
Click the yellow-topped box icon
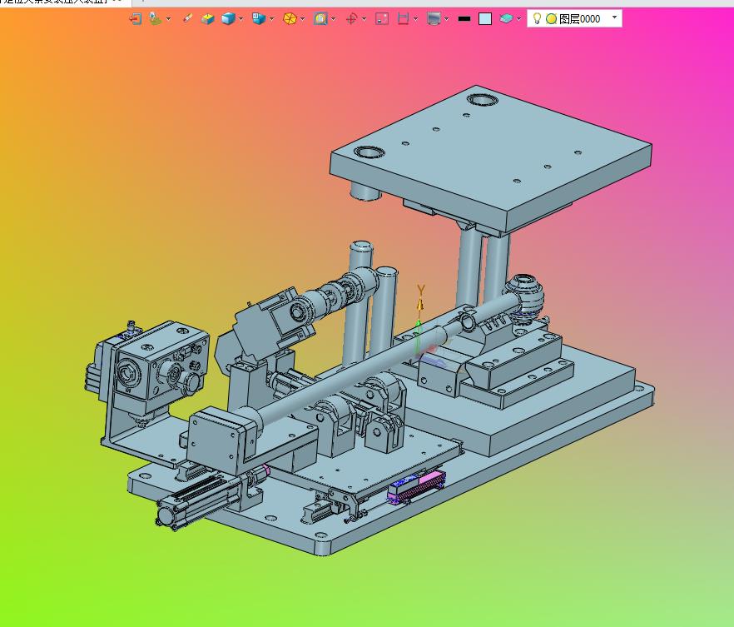click(207, 18)
